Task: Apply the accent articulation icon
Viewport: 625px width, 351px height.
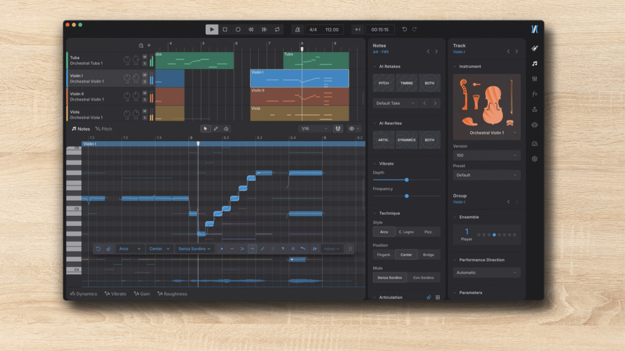Action: [242, 249]
